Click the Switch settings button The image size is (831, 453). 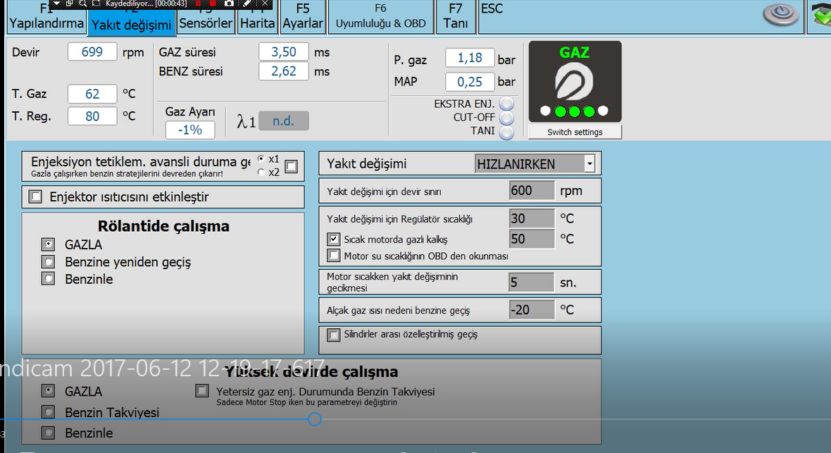(575, 132)
